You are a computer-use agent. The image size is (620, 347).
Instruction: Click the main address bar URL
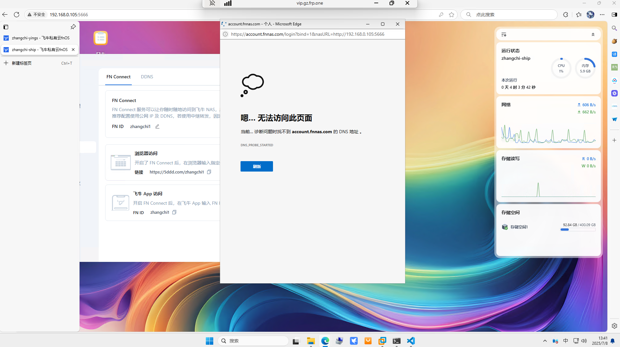point(69,14)
